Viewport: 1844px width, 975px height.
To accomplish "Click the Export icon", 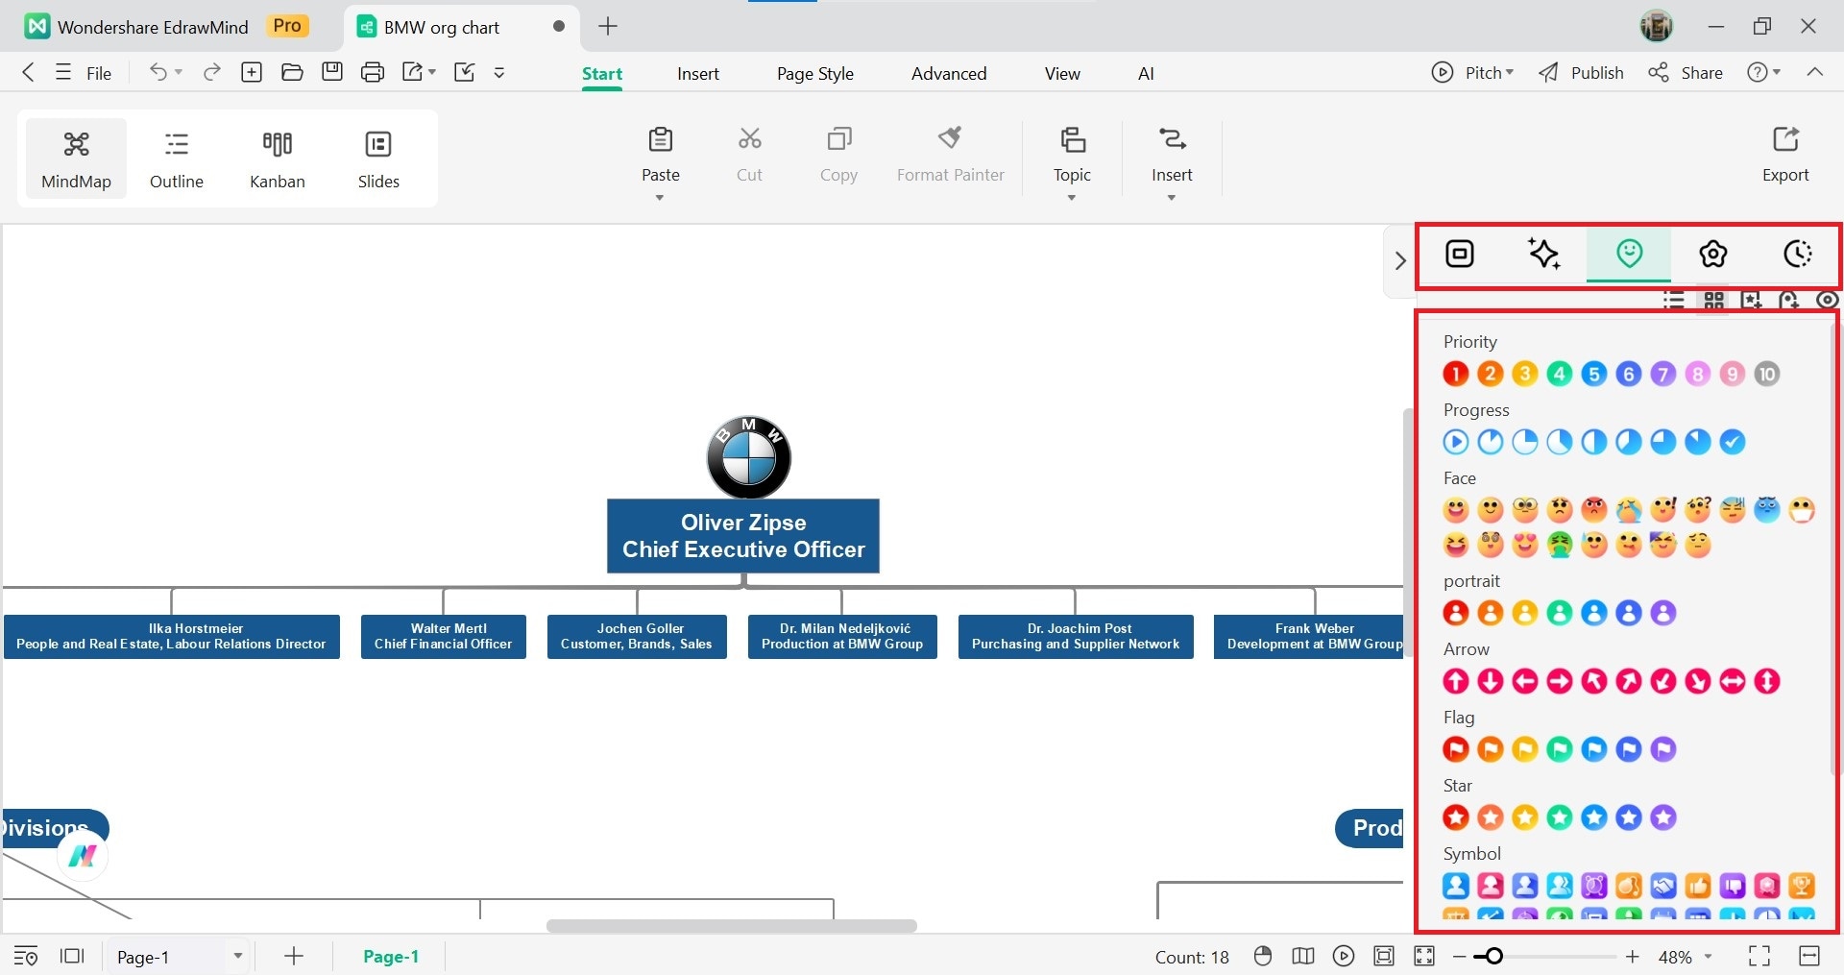I will [1785, 139].
